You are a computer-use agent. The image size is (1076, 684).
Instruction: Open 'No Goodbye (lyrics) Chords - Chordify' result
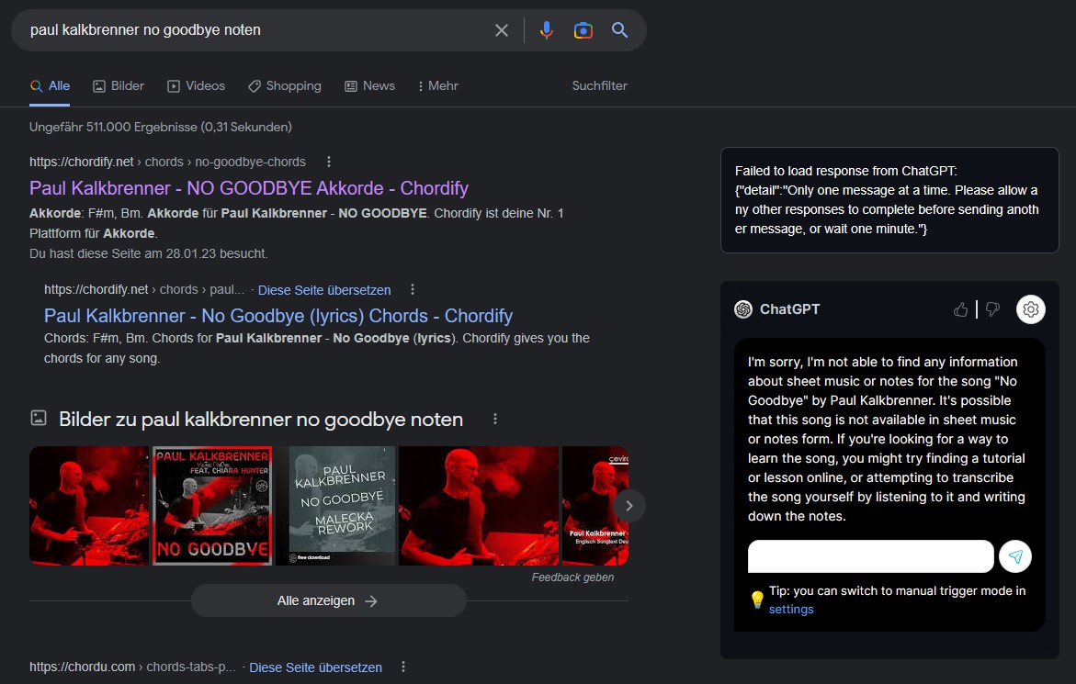pos(278,315)
